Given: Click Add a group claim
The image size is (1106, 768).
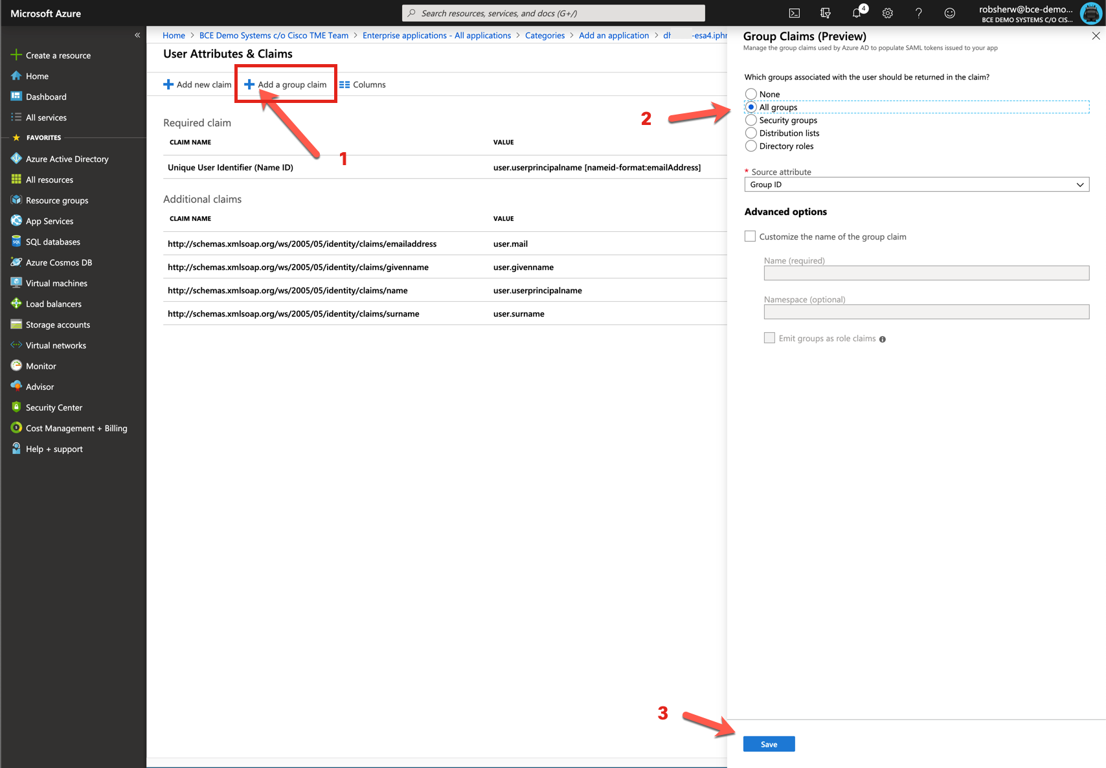Looking at the screenshot, I should tap(286, 84).
